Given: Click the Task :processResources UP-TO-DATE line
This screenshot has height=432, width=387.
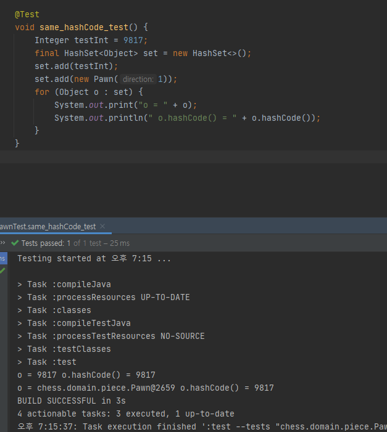Looking at the screenshot, I should (103, 297).
